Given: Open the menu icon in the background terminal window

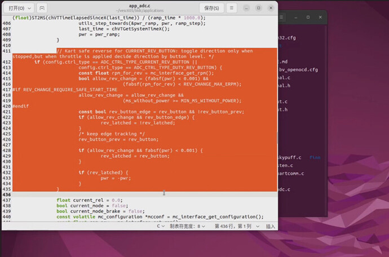Looking at the screenshot, I should pyautogui.click(x=281, y=17).
